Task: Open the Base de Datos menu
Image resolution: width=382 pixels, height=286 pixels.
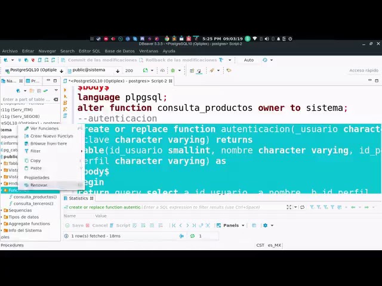Action: point(119,51)
